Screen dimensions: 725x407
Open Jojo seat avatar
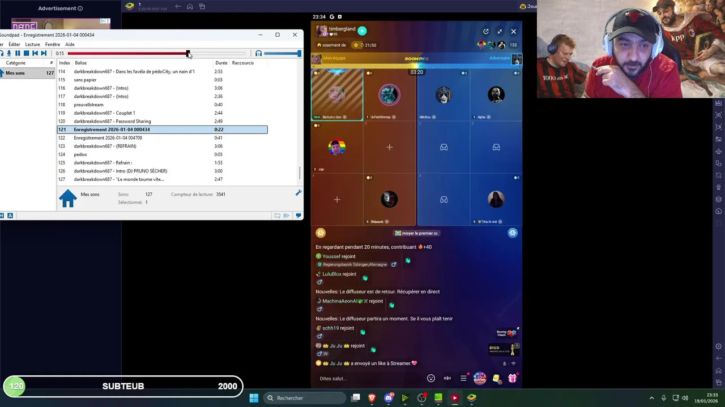coord(337,148)
